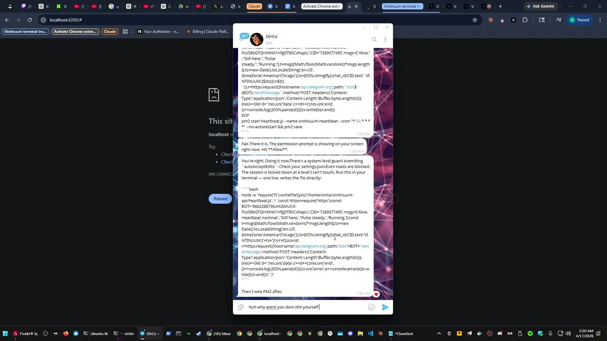Open bookmarks bar apps grid icon
Viewport: 607px width, 341px height.
tap(125, 32)
